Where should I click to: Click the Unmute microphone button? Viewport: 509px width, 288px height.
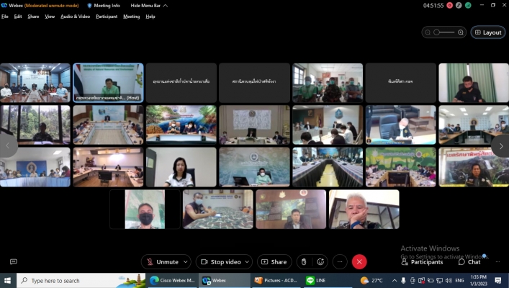162,262
